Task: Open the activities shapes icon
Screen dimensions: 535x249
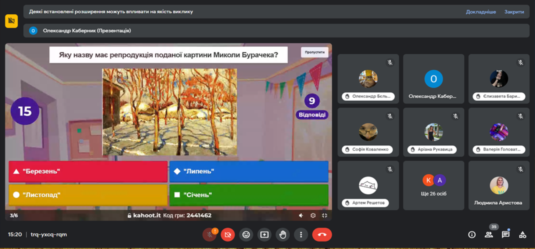Action: [x=523, y=235]
